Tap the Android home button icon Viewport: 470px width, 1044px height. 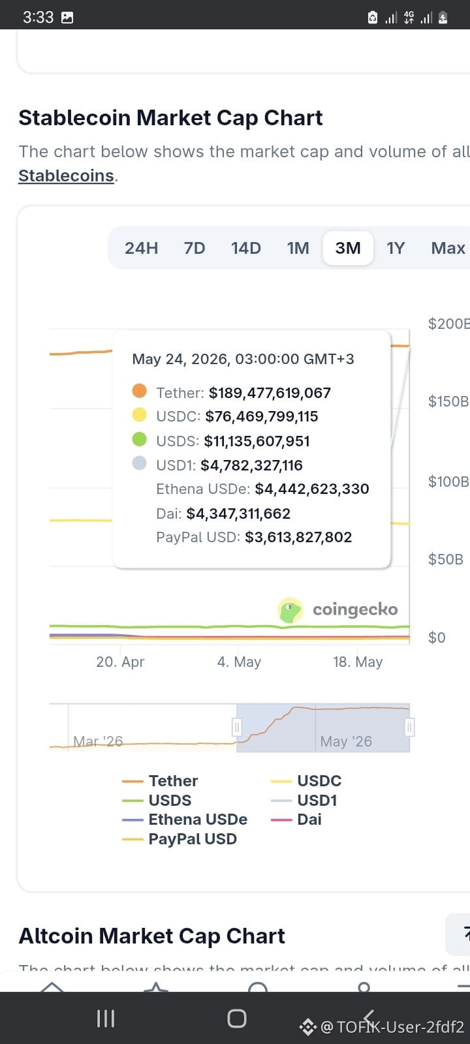236,1018
